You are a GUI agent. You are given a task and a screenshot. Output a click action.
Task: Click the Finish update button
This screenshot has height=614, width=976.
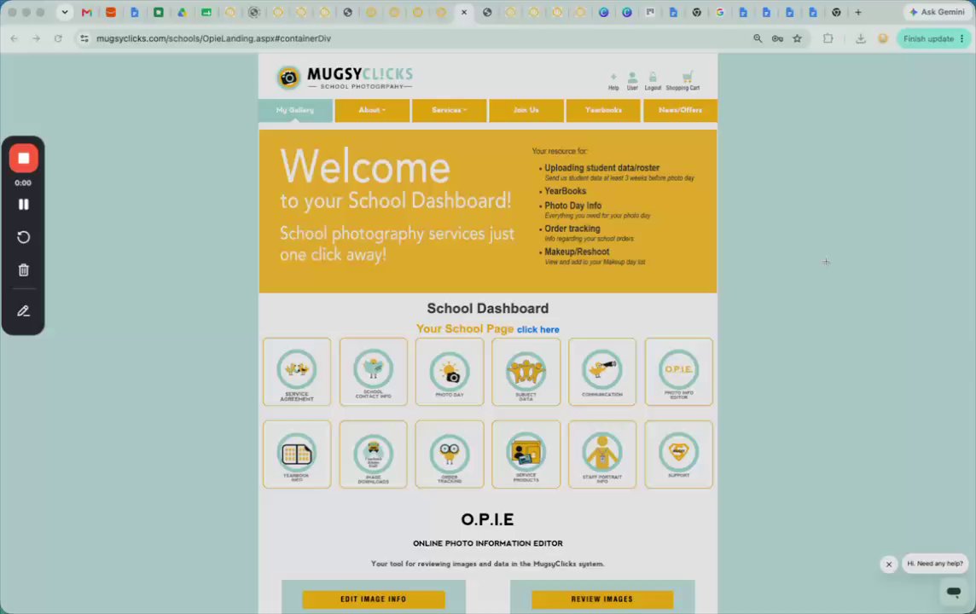click(x=933, y=38)
